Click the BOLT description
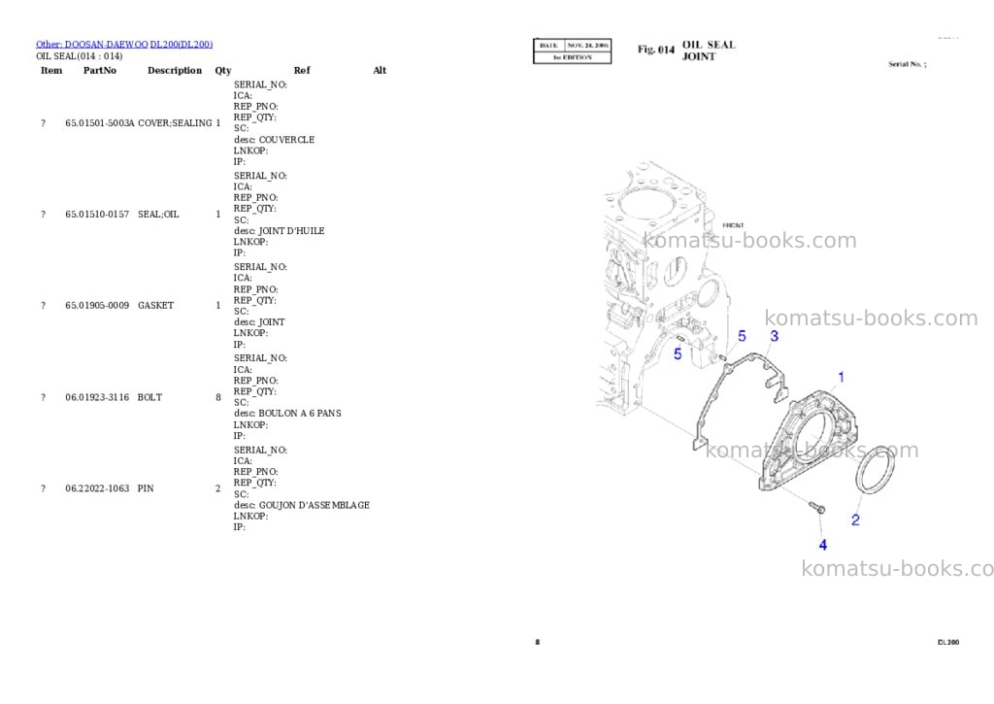994x704 pixels. point(150,398)
